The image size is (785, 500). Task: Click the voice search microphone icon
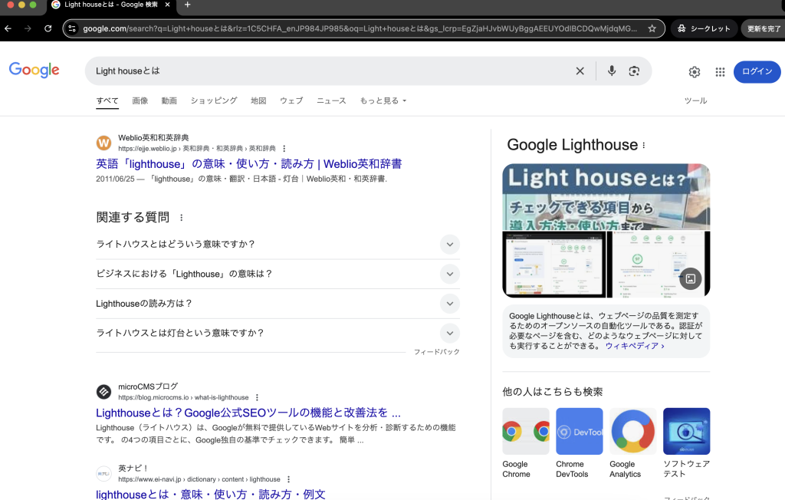[612, 71]
